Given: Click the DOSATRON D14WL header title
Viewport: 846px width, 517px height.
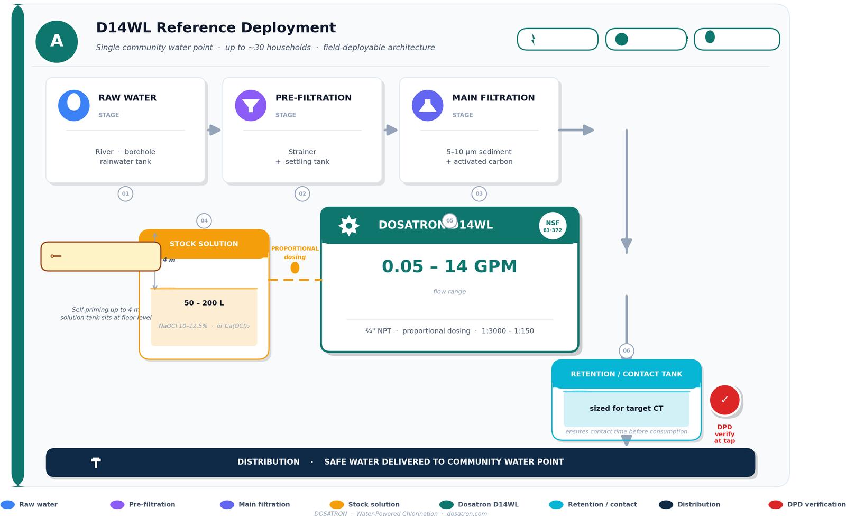Looking at the screenshot, I should point(436,225).
